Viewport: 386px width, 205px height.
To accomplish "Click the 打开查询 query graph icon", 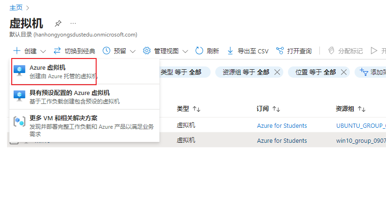I will (x=280, y=51).
